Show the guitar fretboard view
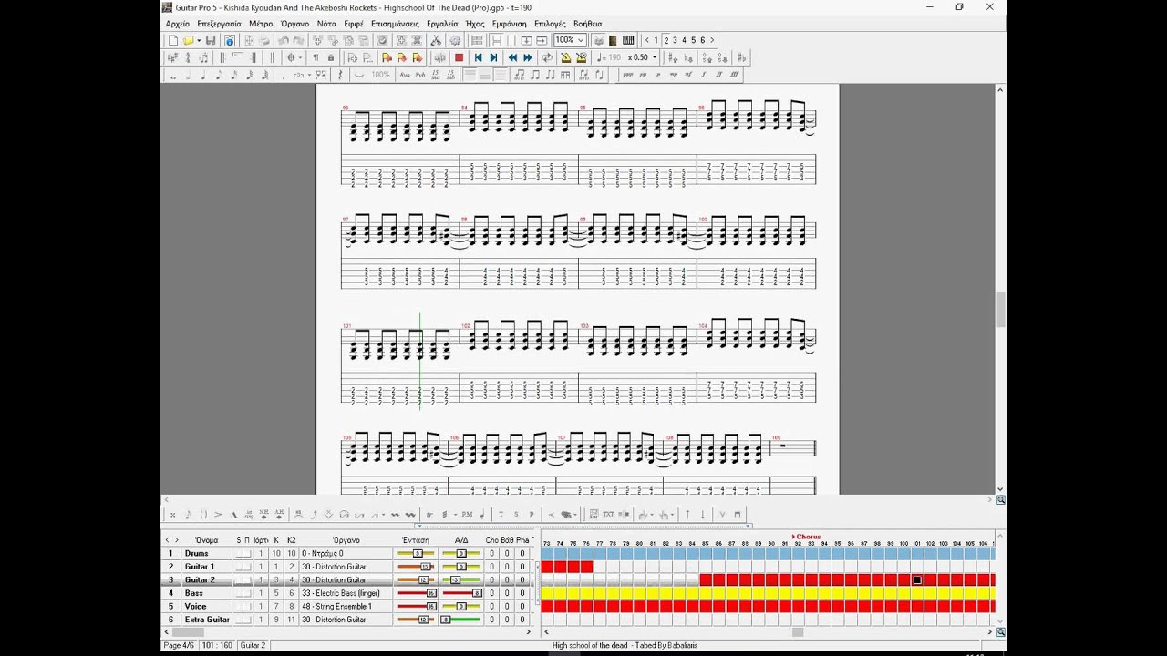 pos(612,40)
